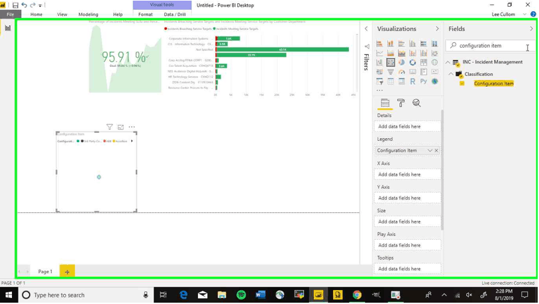Select the Clustered bar chart visual

tap(401, 44)
